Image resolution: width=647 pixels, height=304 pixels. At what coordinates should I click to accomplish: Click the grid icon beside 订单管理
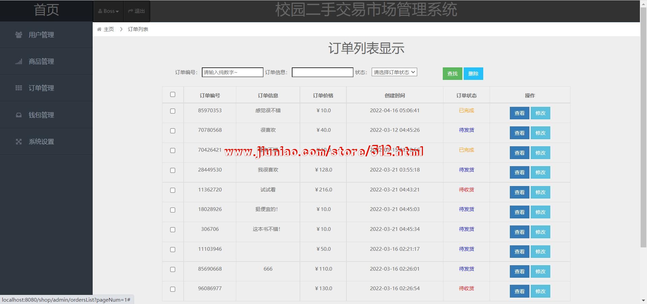point(19,88)
